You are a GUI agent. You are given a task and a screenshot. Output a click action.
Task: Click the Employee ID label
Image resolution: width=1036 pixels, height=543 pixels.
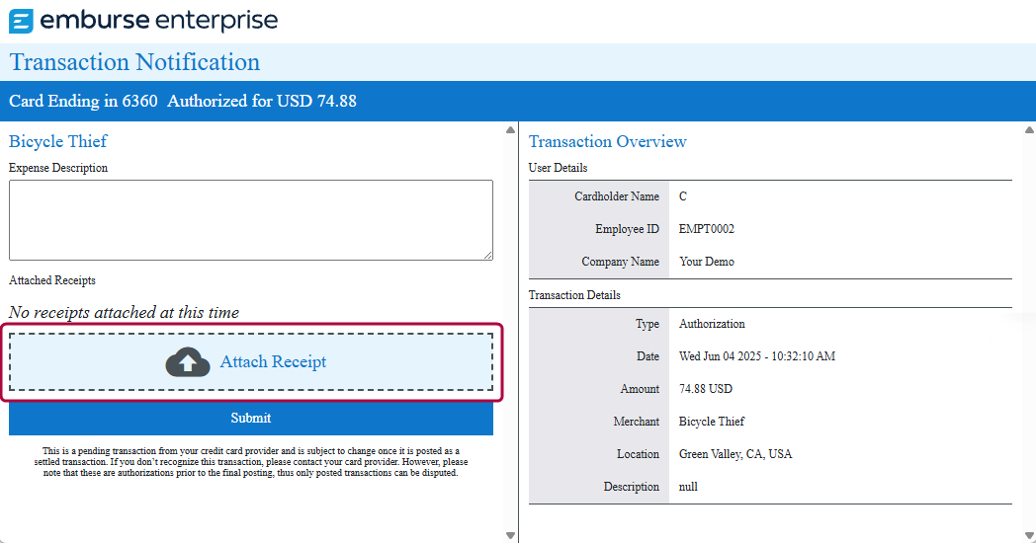(x=627, y=229)
